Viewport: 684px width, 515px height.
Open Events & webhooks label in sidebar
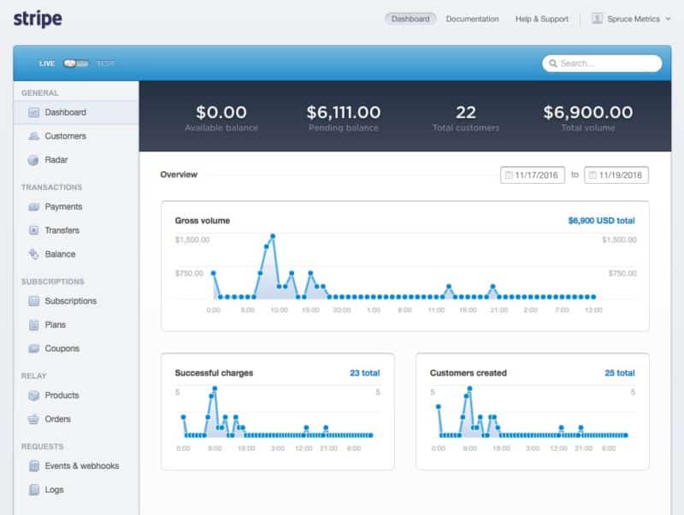(x=82, y=466)
